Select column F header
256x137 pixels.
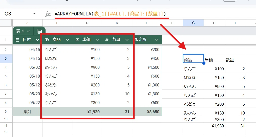coord(172,23)
